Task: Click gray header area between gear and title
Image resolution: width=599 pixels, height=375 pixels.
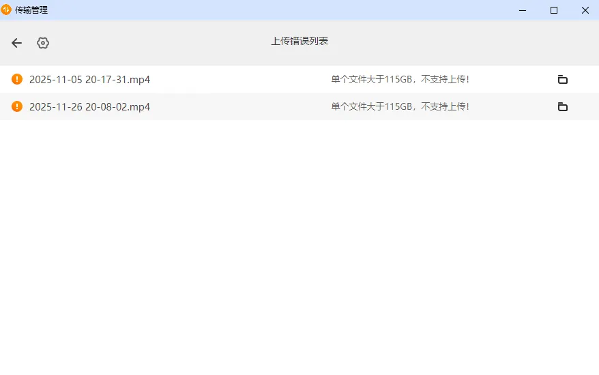Action: point(157,42)
